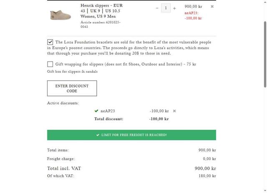
Task: Focus the quantity input field
Action: (166, 8)
